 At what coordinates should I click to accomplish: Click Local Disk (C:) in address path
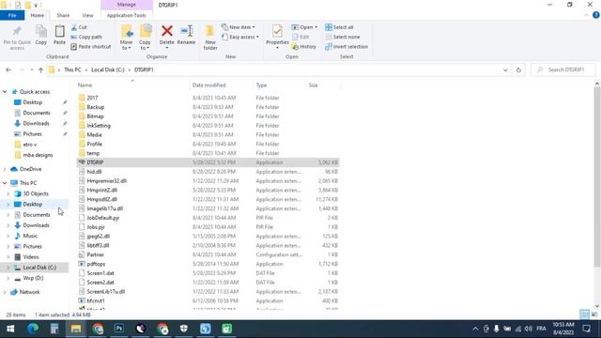(108, 69)
